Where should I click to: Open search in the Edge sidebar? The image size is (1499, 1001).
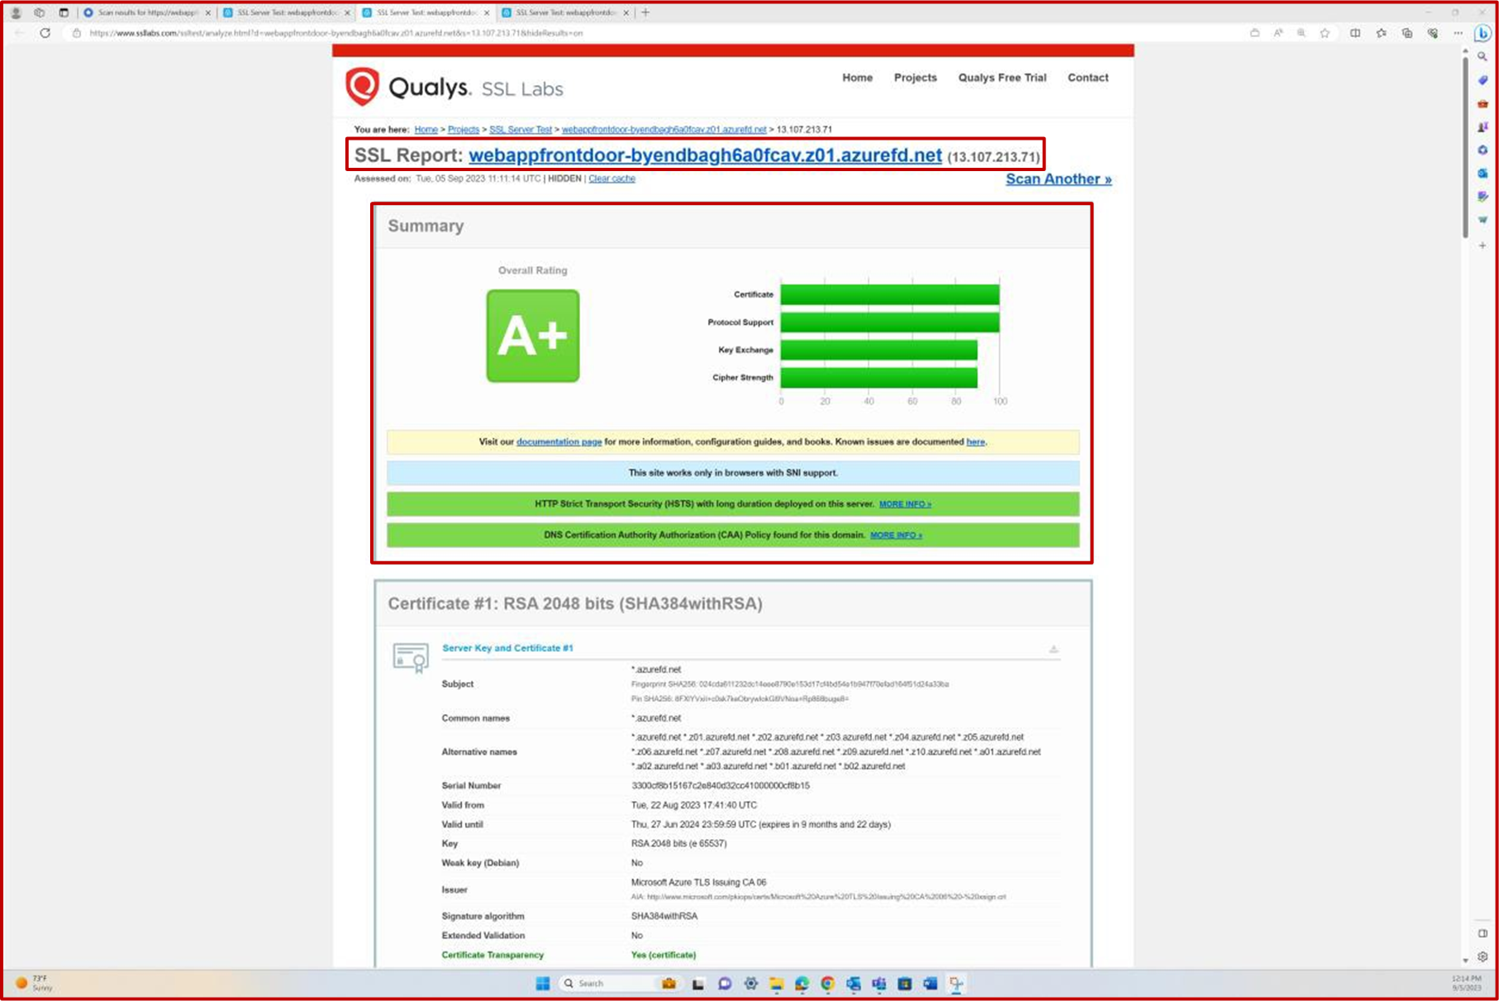1482,57
